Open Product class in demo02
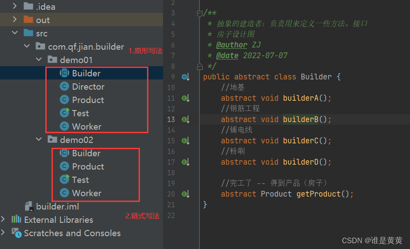The height and width of the screenshot is (249, 410). [88, 166]
